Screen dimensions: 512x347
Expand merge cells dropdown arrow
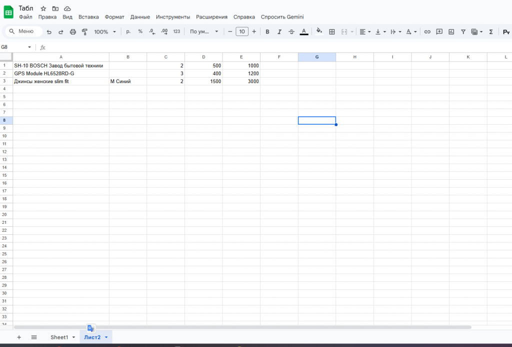352,32
